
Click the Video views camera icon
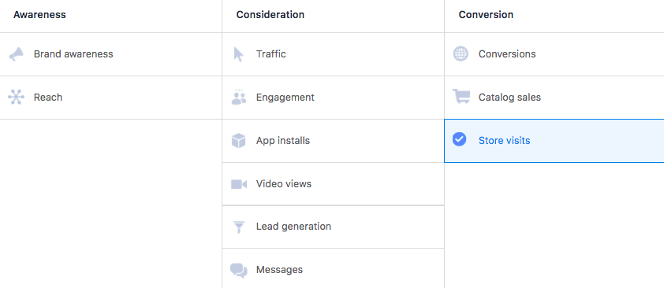tap(239, 184)
